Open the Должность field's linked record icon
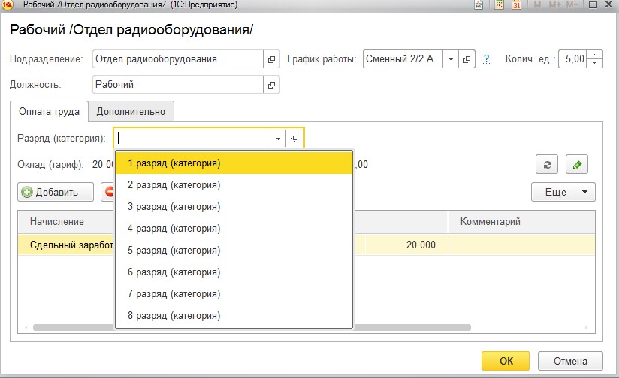Screen dimensions: 619x378 pyautogui.click(x=271, y=85)
